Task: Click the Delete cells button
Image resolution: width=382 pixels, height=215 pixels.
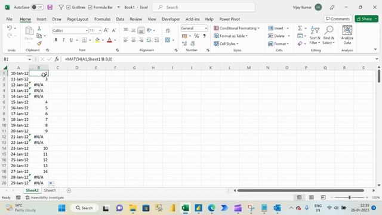Action: [276, 36]
